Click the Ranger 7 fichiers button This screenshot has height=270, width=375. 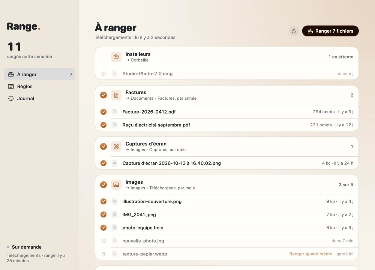click(x=330, y=31)
